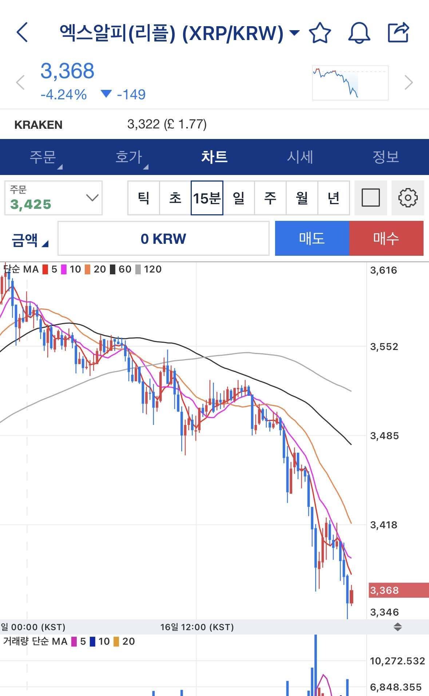Click the 0 KRW amount input field
The height and width of the screenshot is (696, 429).
pos(164,239)
